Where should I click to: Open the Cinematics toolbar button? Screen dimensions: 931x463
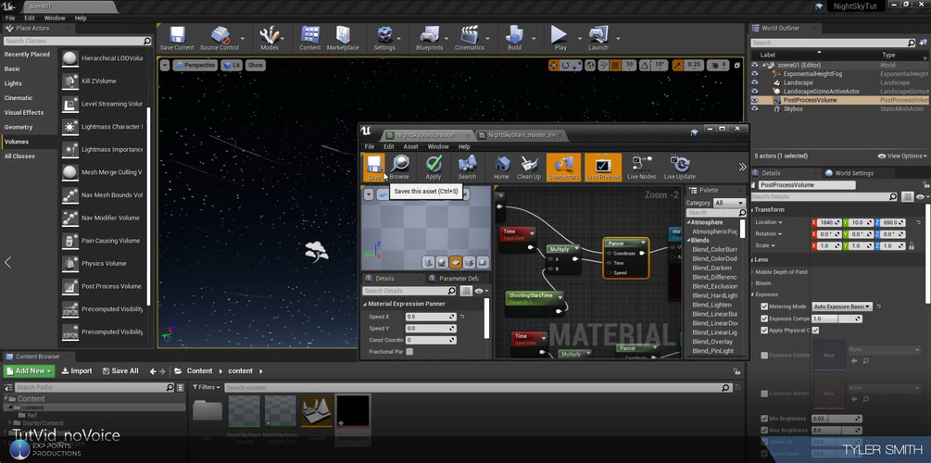point(470,39)
